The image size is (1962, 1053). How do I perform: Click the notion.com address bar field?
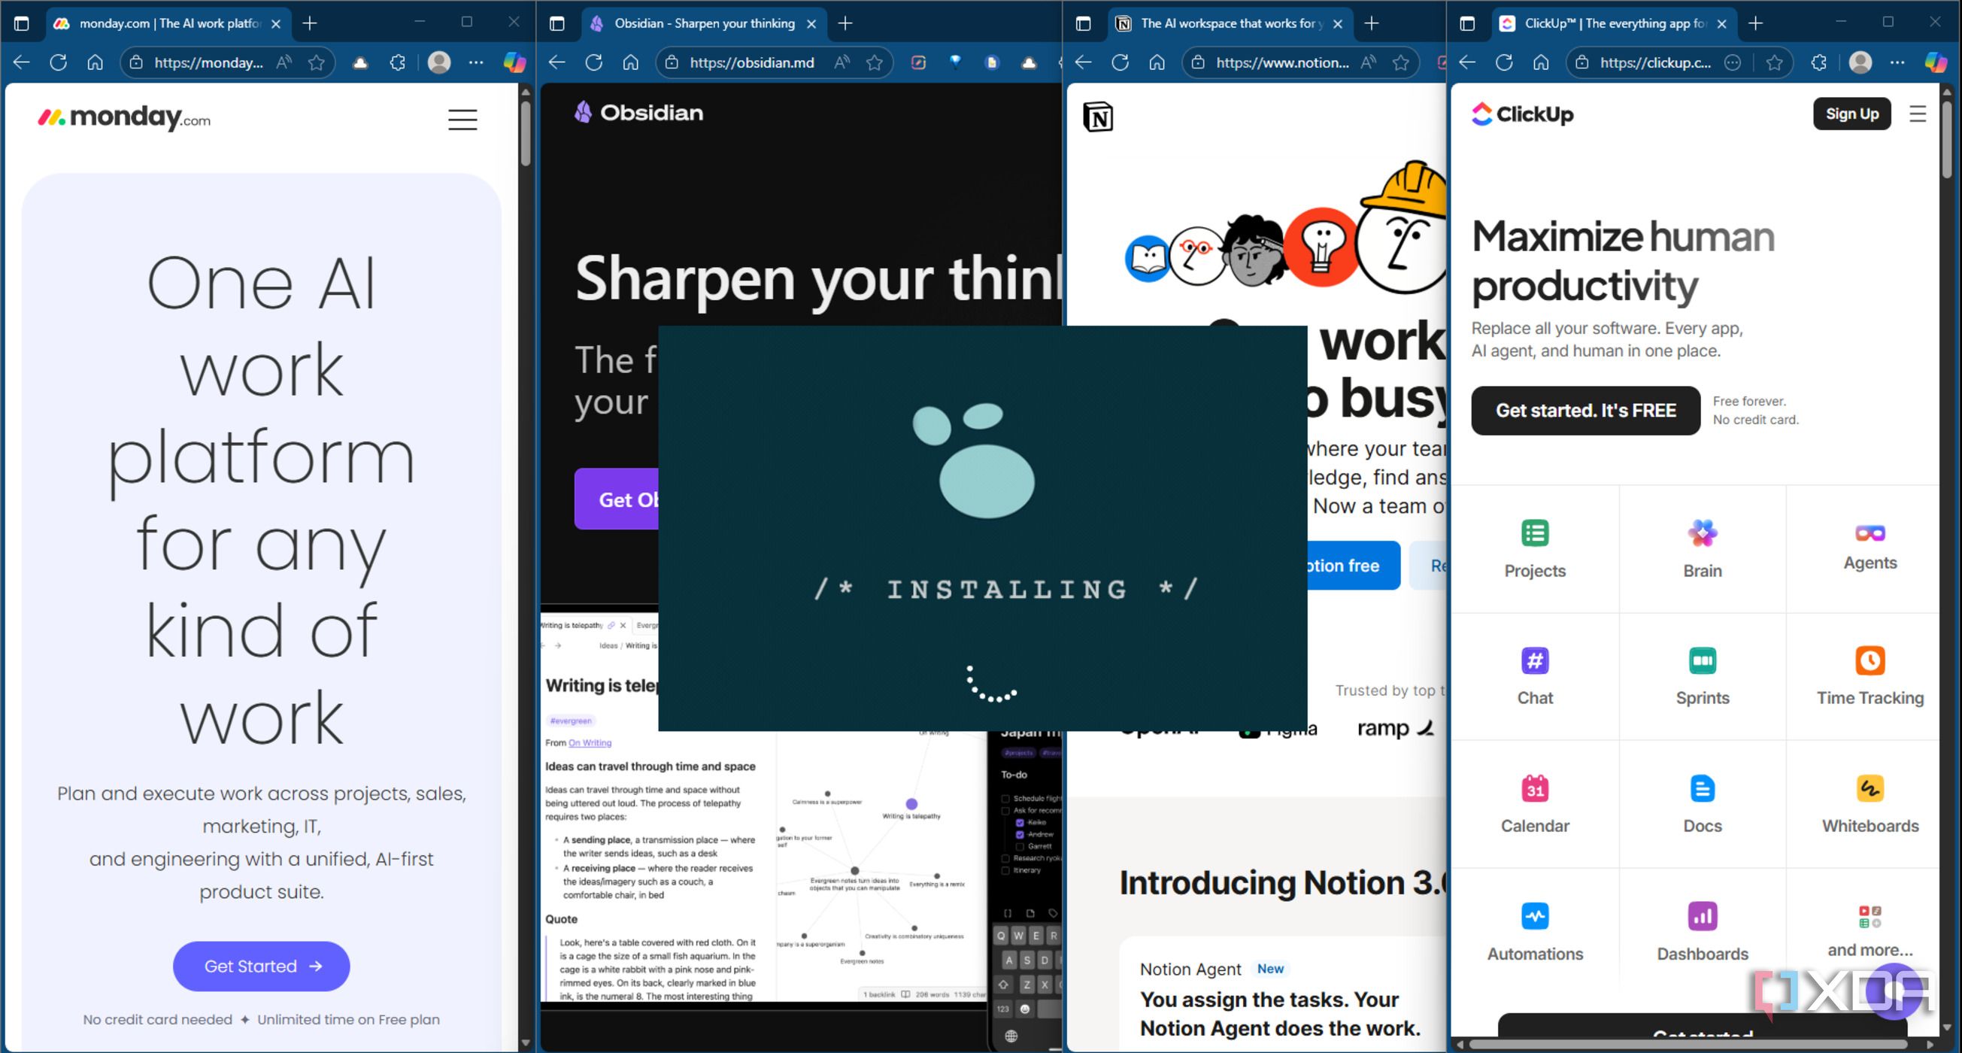point(1281,62)
